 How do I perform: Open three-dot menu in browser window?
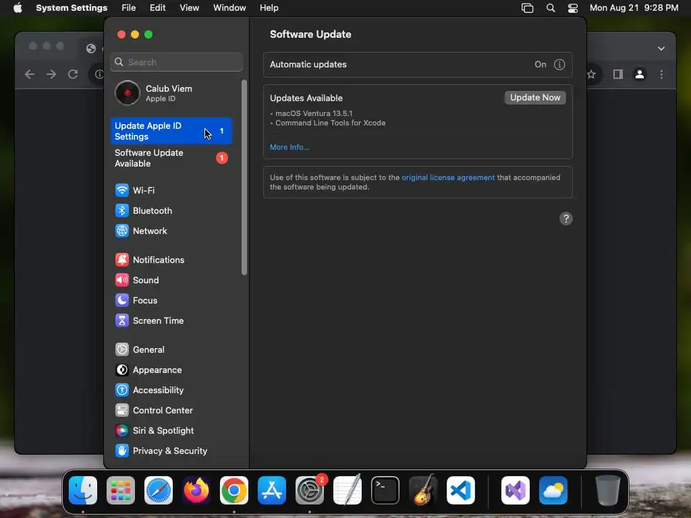coord(661,74)
